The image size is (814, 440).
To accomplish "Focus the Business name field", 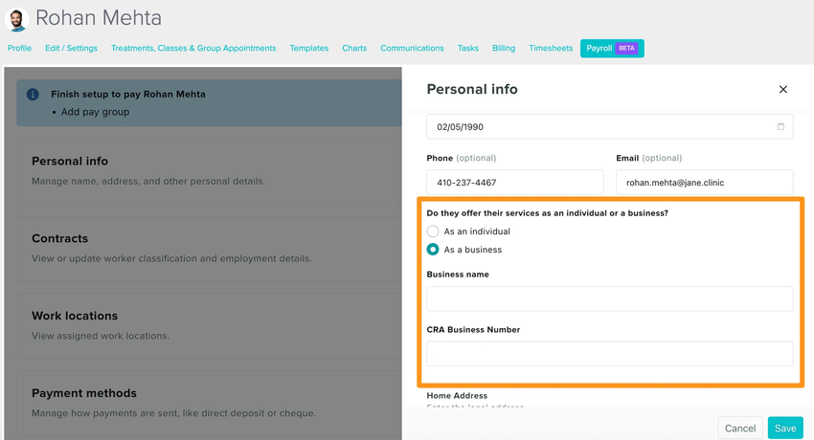I will (609, 298).
